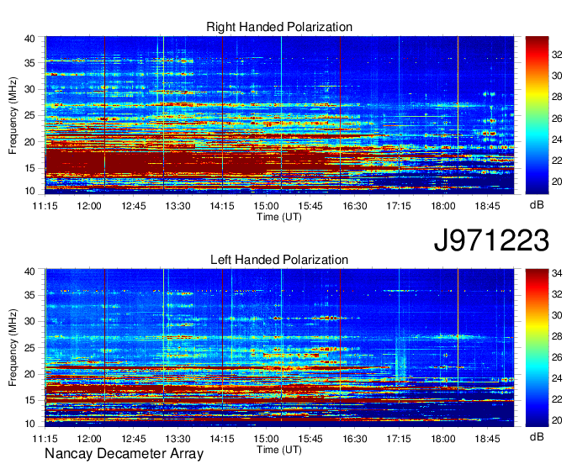Click 'Frequency (MHz)' axis label of Right Handed plot
The height and width of the screenshot is (464, 572).
pyautogui.click(x=13, y=115)
